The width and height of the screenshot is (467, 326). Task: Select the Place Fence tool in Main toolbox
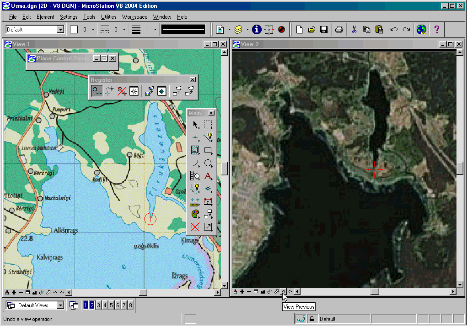208,125
